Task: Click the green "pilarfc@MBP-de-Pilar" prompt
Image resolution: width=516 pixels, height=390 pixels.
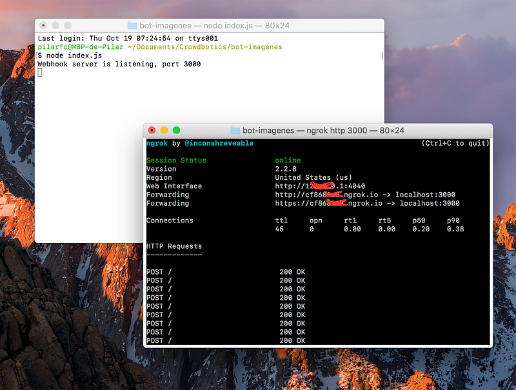Action: tap(81, 46)
